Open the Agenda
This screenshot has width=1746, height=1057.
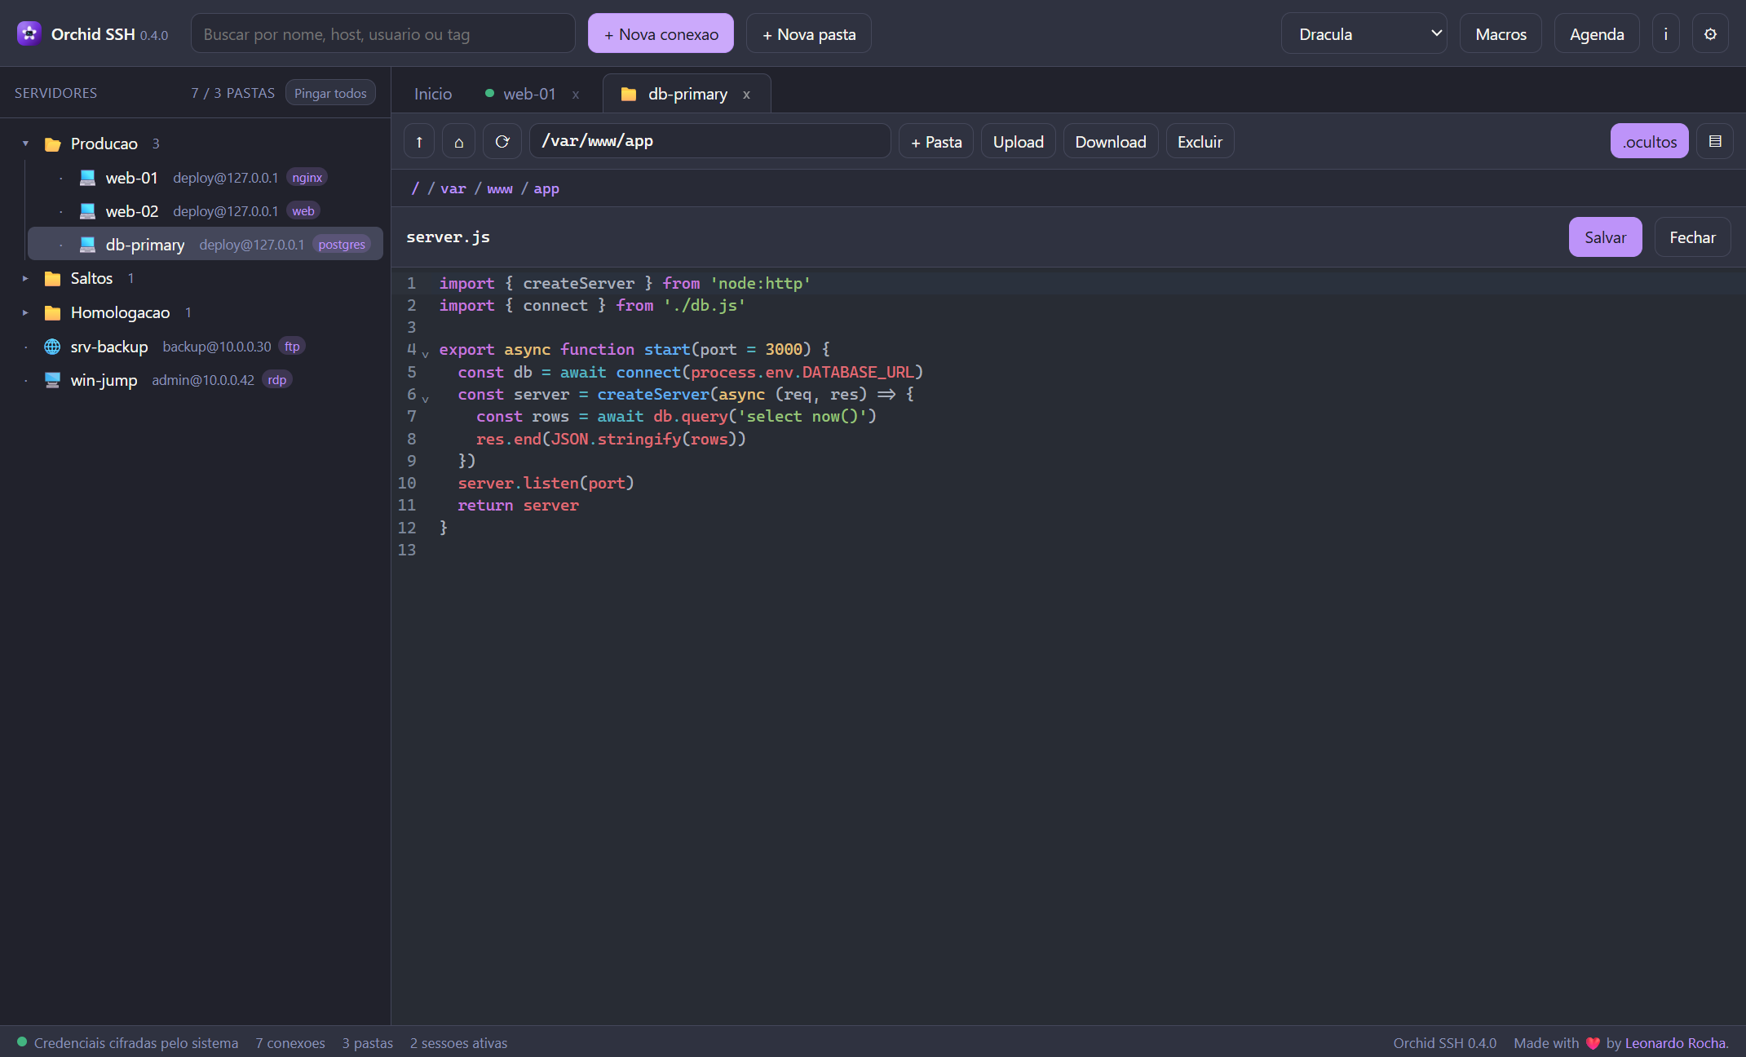coord(1596,33)
